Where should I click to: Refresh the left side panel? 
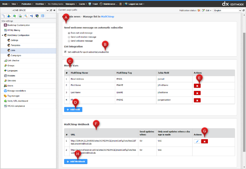tap(51, 10)
